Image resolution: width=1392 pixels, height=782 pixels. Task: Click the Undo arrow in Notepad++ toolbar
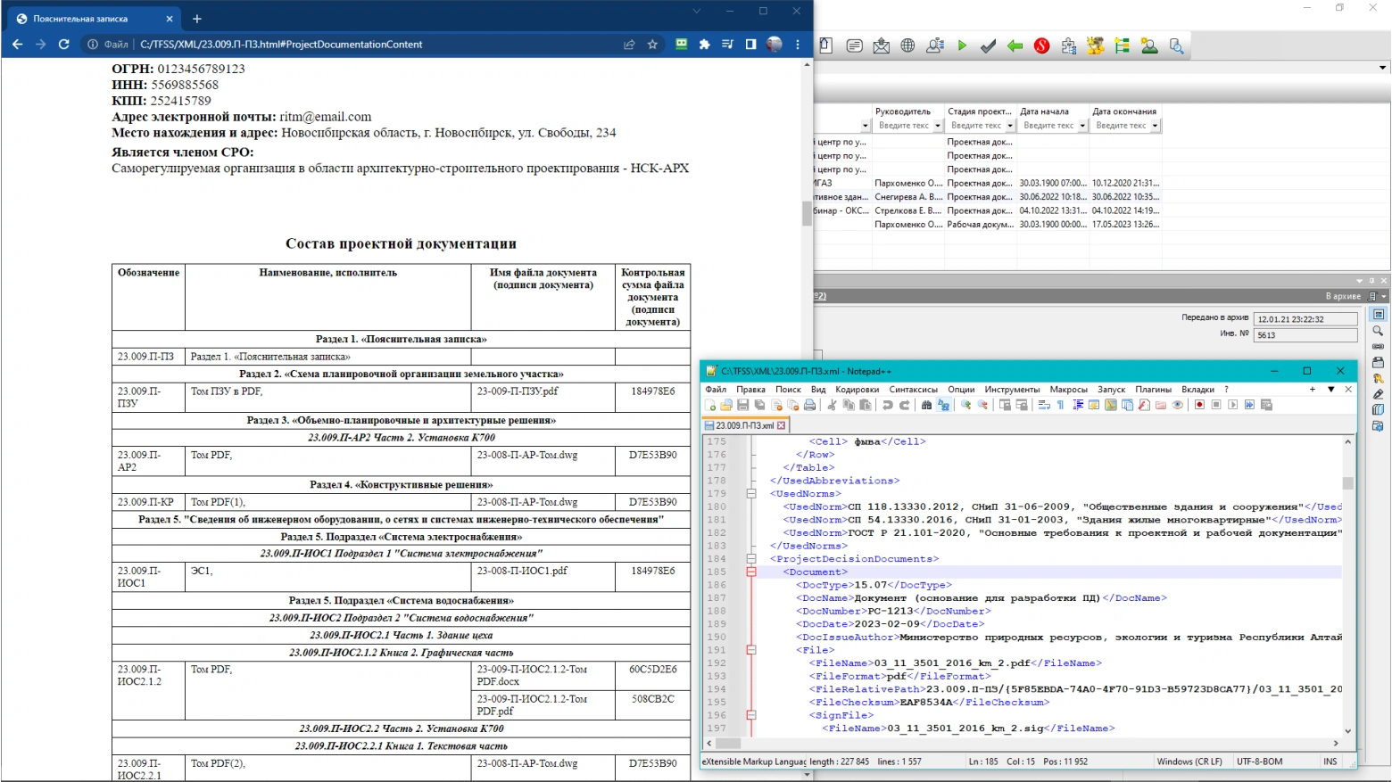pos(887,405)
